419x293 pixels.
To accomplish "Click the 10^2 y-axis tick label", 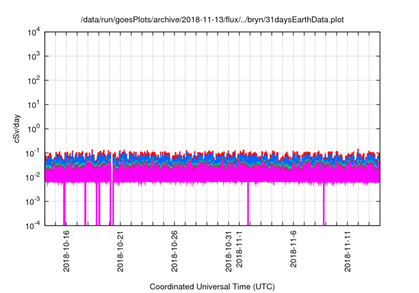I will [34, 80].
